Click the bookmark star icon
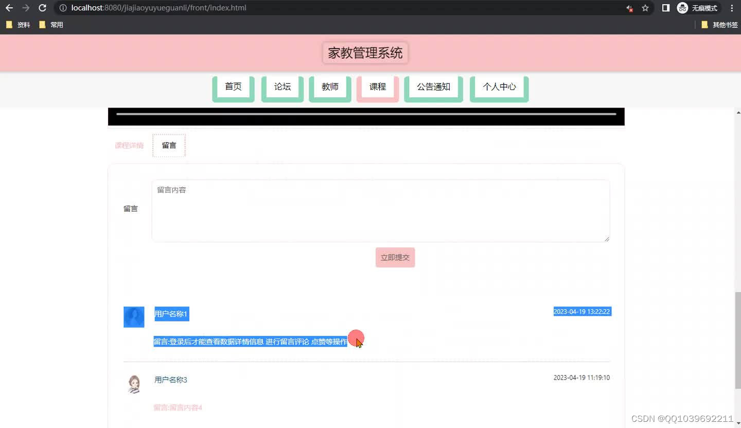 pyautogui.click(x=645, y=8)
